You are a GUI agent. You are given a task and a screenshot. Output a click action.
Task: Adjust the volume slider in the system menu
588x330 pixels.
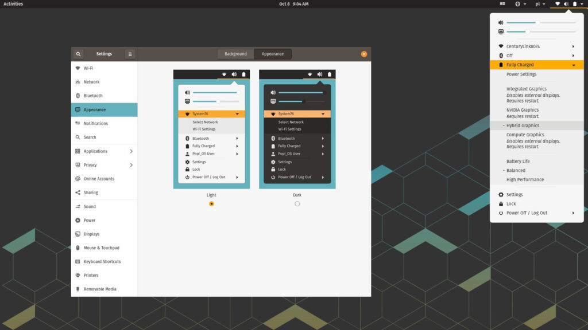541,22
